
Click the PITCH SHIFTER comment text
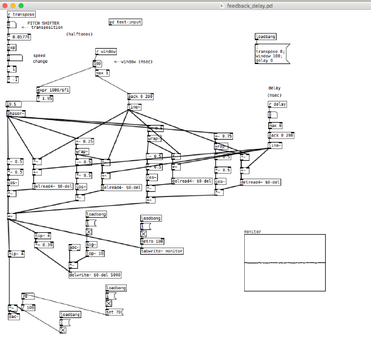click(43, 23)
